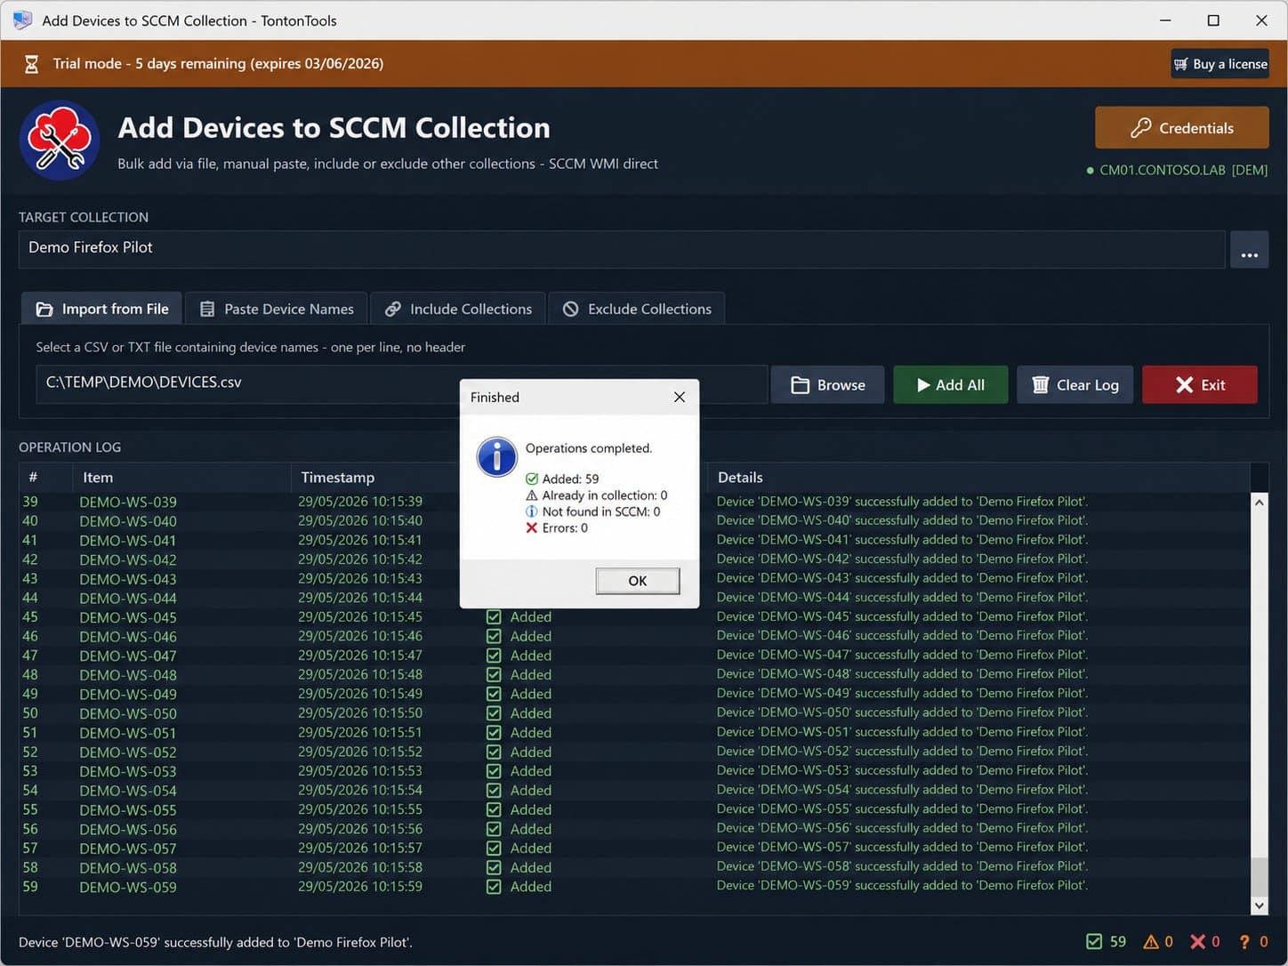Viewport: 1288px width, 966px height.
Task: Click the Operations completed message text
Action: pos(589,448)
